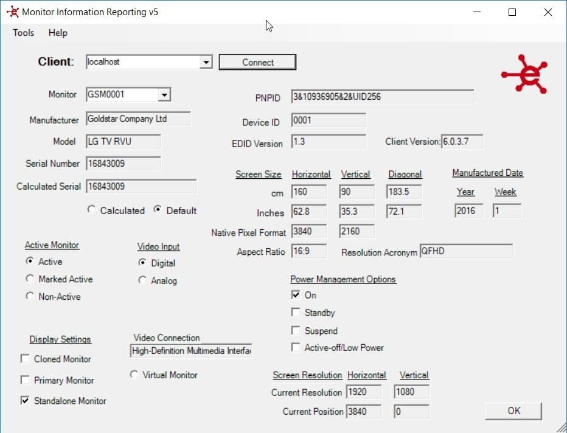Open the Client dropdown list
This screenshot has width=567, height=433.
pos(206,62)
